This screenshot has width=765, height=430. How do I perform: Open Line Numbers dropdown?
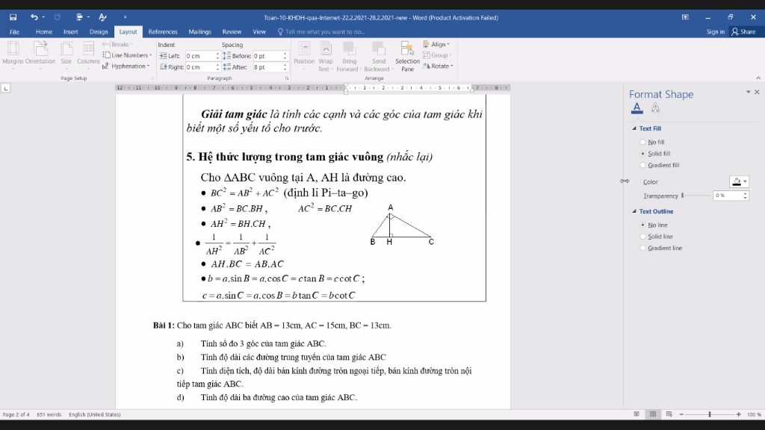click(127, 55)
